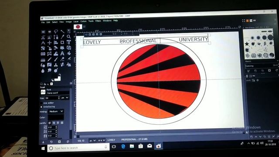Toggle the Antialiasing checkbox
Viewport: 279px width, 157px height.
pyautogui.click(x=41, y=107)
